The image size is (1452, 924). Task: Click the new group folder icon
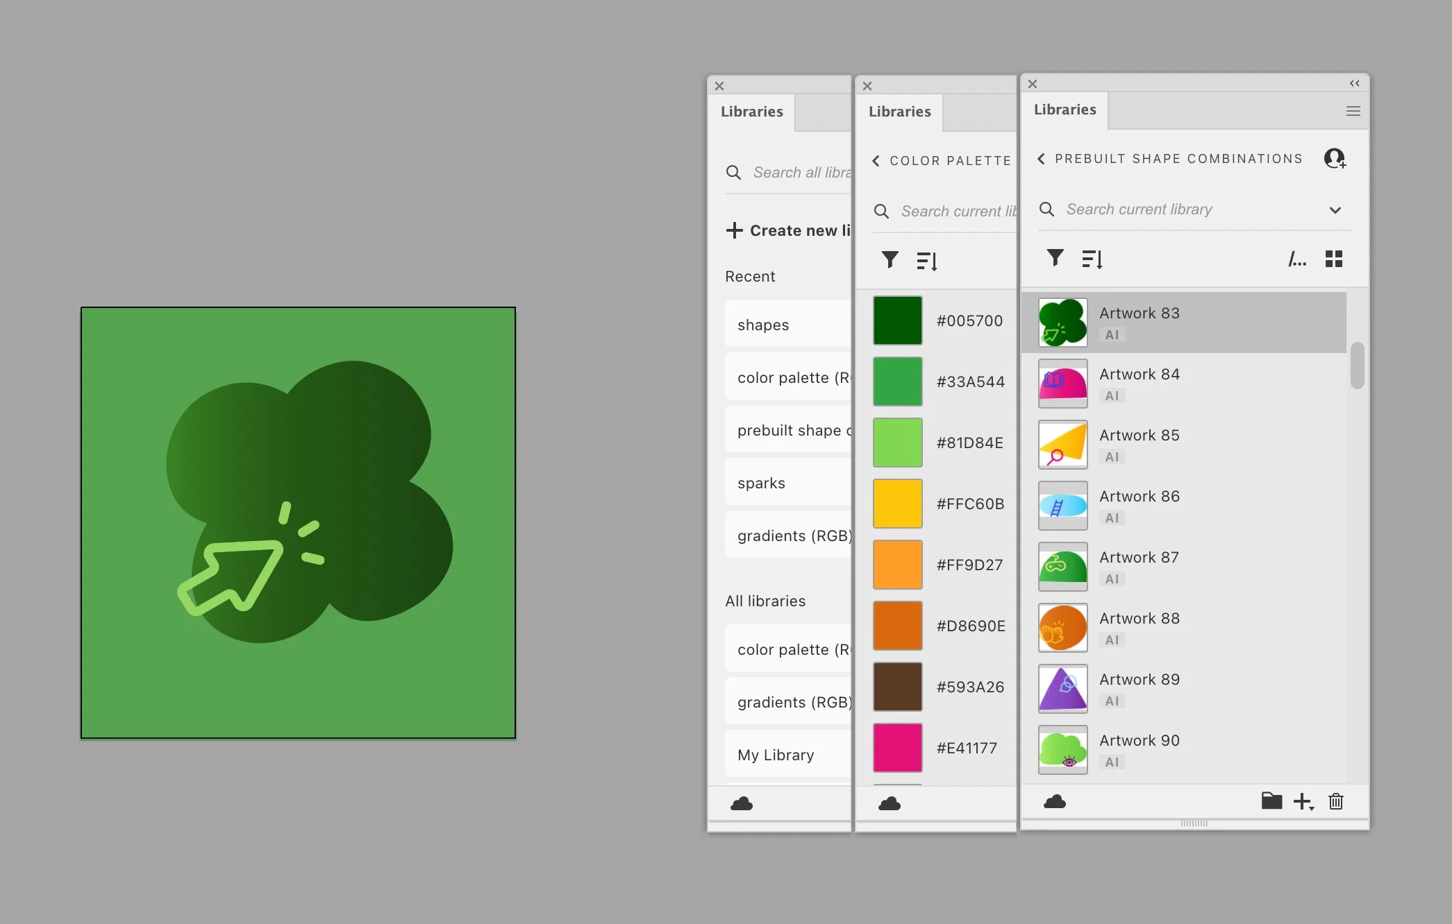pyautogui.click(x=1271, y=801)
